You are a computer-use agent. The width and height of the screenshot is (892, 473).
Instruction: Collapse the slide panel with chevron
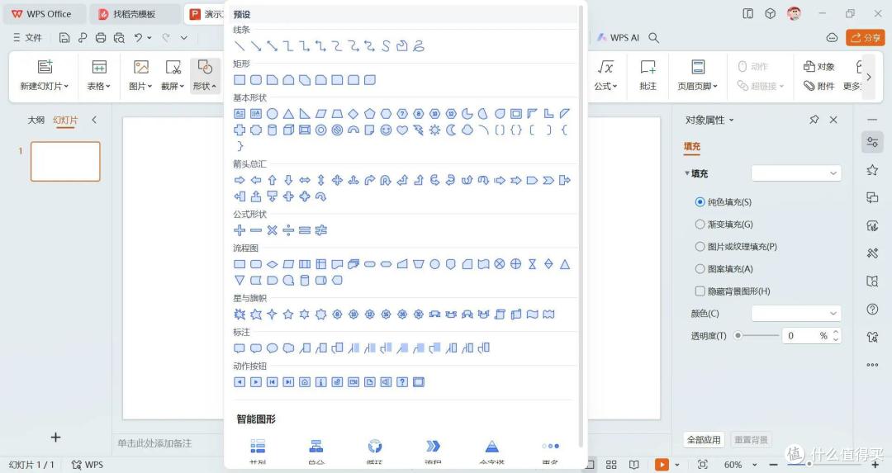pos(94,120)
